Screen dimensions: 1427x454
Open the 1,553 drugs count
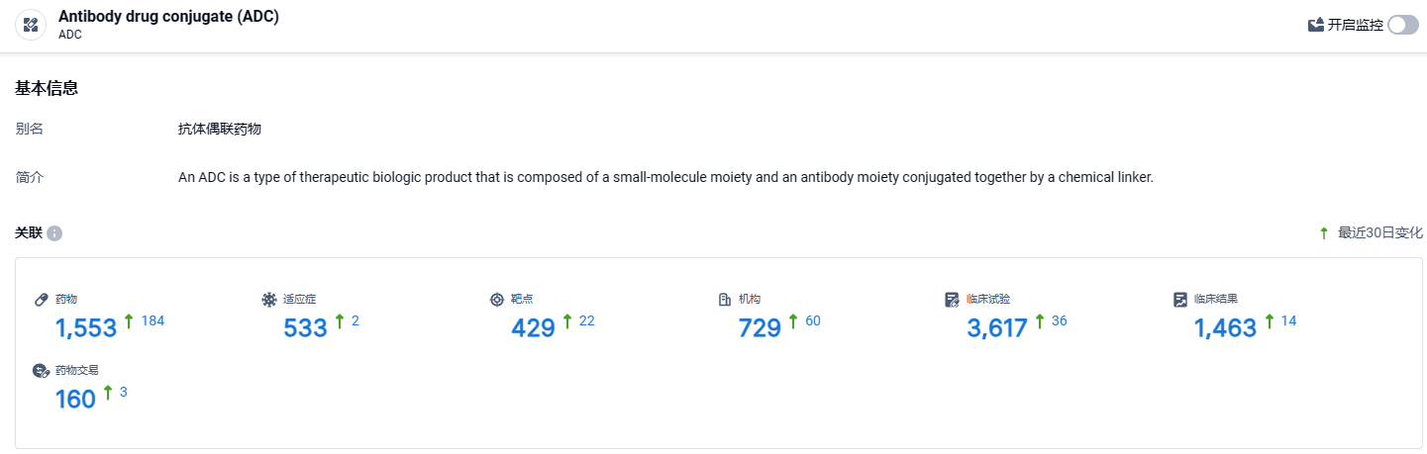(x=86, y=327)
